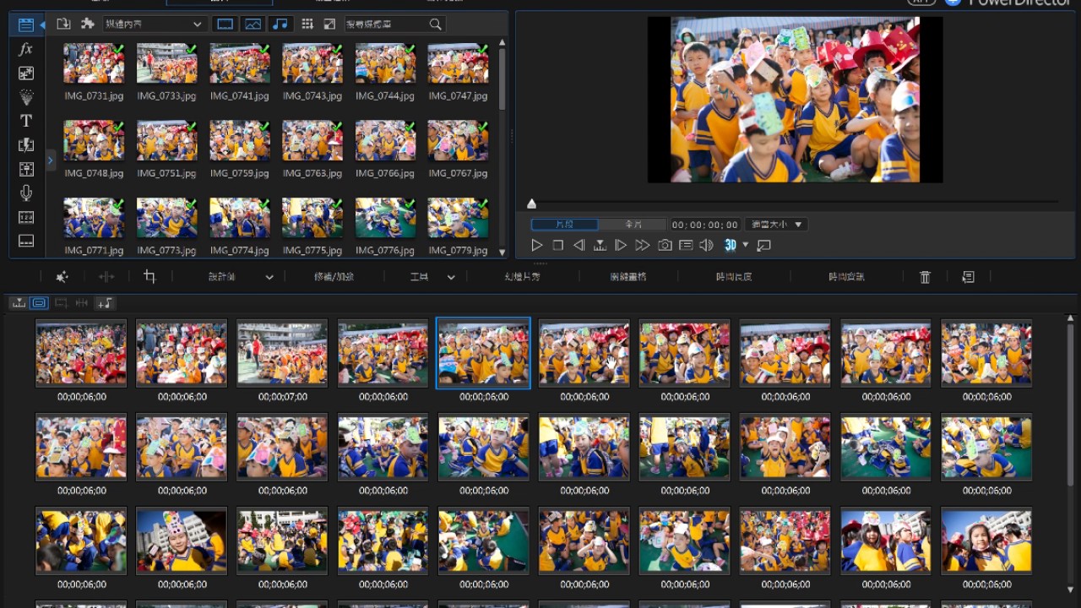1081x608 pixels.
Task: Switch preview to Movie mode
Action: [633, 225]
